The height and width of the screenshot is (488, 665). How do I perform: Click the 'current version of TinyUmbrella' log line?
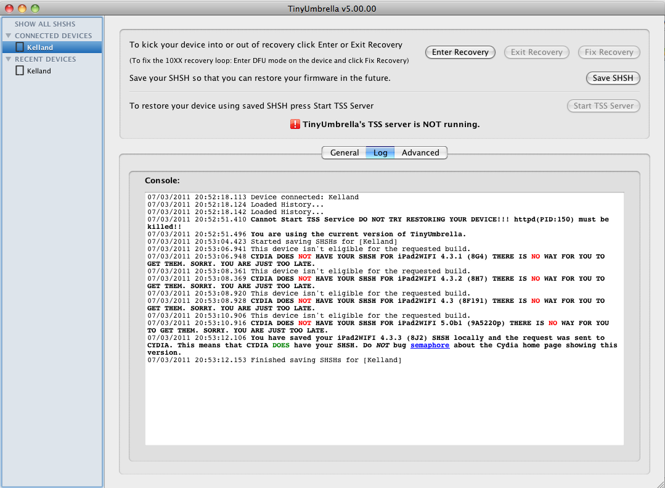(307, 234)
